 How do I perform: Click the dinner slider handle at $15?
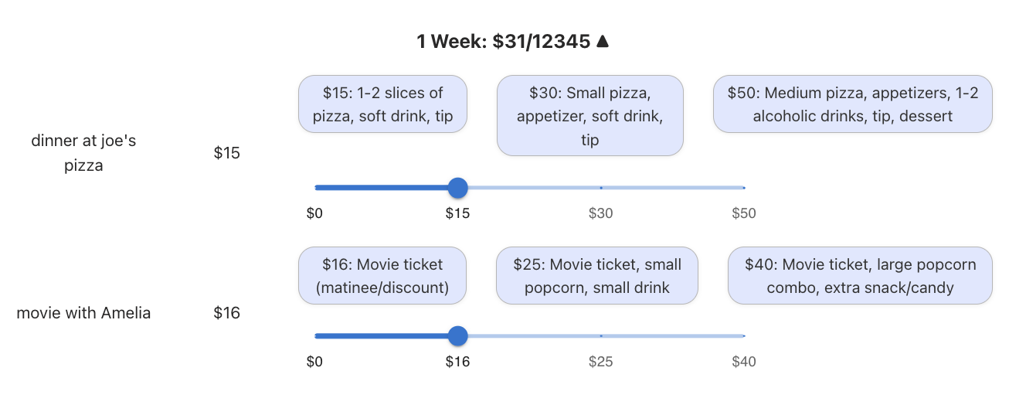458,188
